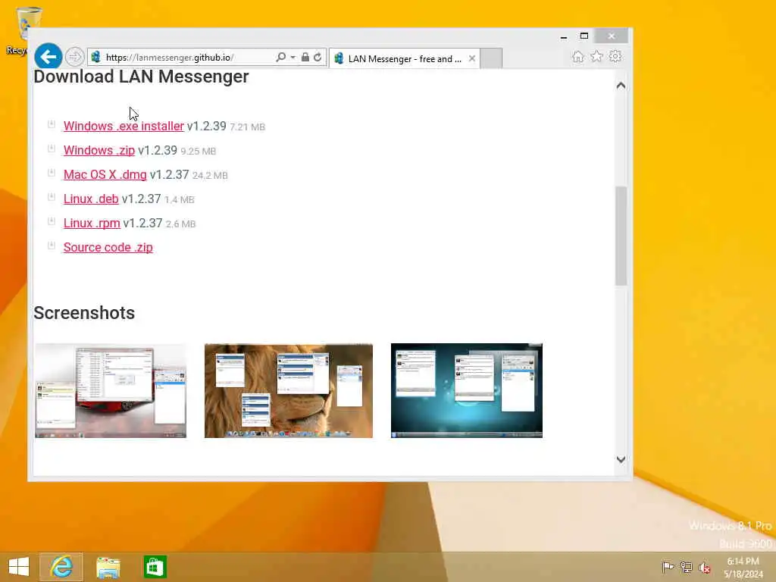Maximize the Internet Explorer window
776x582 pixels.
[584, 36]
